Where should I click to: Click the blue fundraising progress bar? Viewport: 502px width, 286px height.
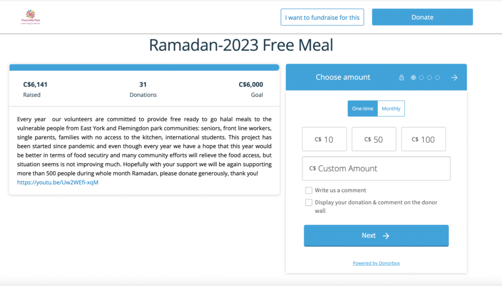click(144, 67)
